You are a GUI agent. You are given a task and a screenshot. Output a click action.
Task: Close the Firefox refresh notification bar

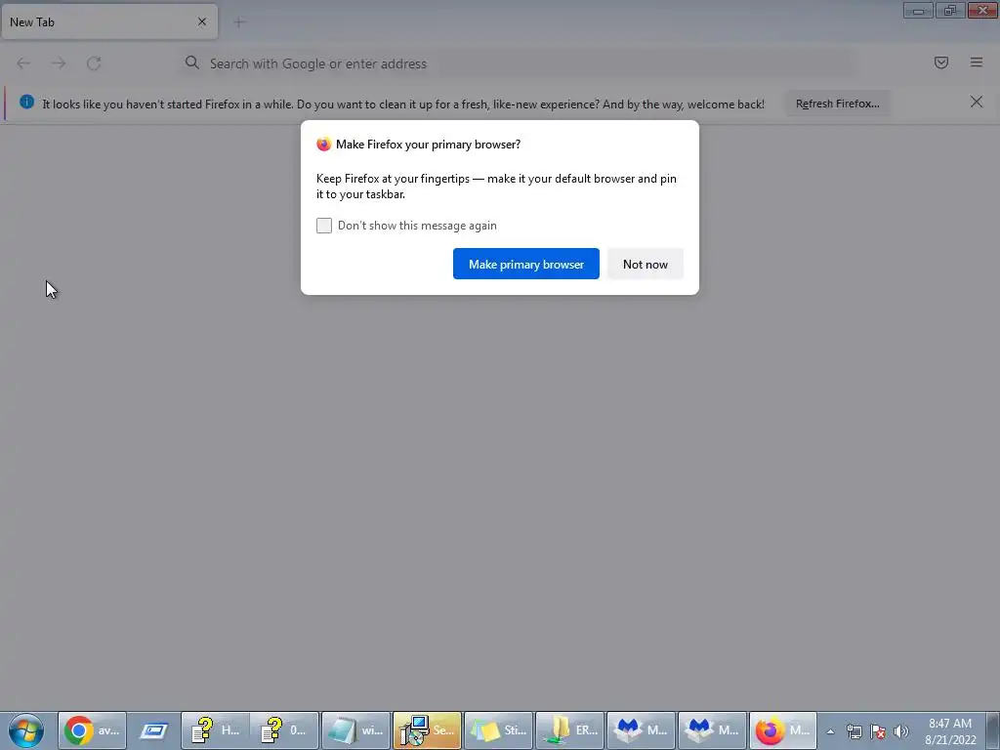(x=976, y=102)
